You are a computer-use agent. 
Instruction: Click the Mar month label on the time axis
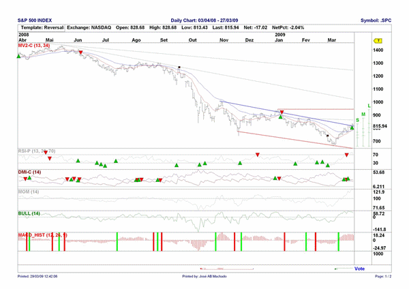[x=332, y=40]
